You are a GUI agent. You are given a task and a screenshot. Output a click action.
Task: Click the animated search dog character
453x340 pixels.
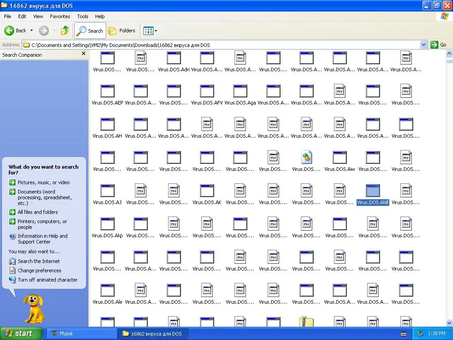(x=34, y=309)
